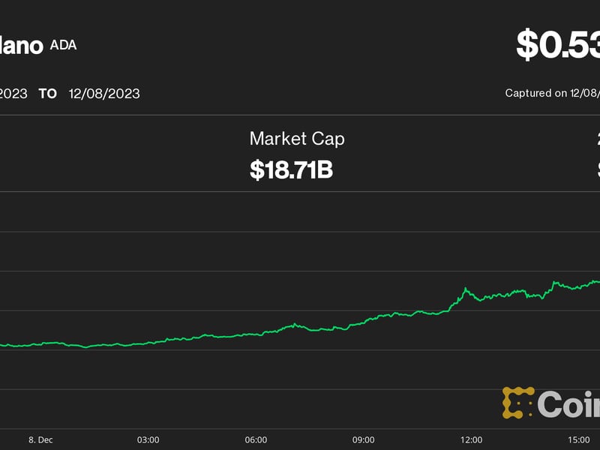The width and height of the screenshot is (600, 450).
Task: Click the green price line above 09:00
Action: (x=364, y=322)
